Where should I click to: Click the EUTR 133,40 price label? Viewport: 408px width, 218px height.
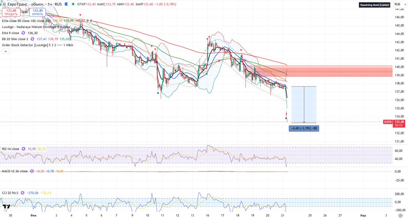[394, 122]
